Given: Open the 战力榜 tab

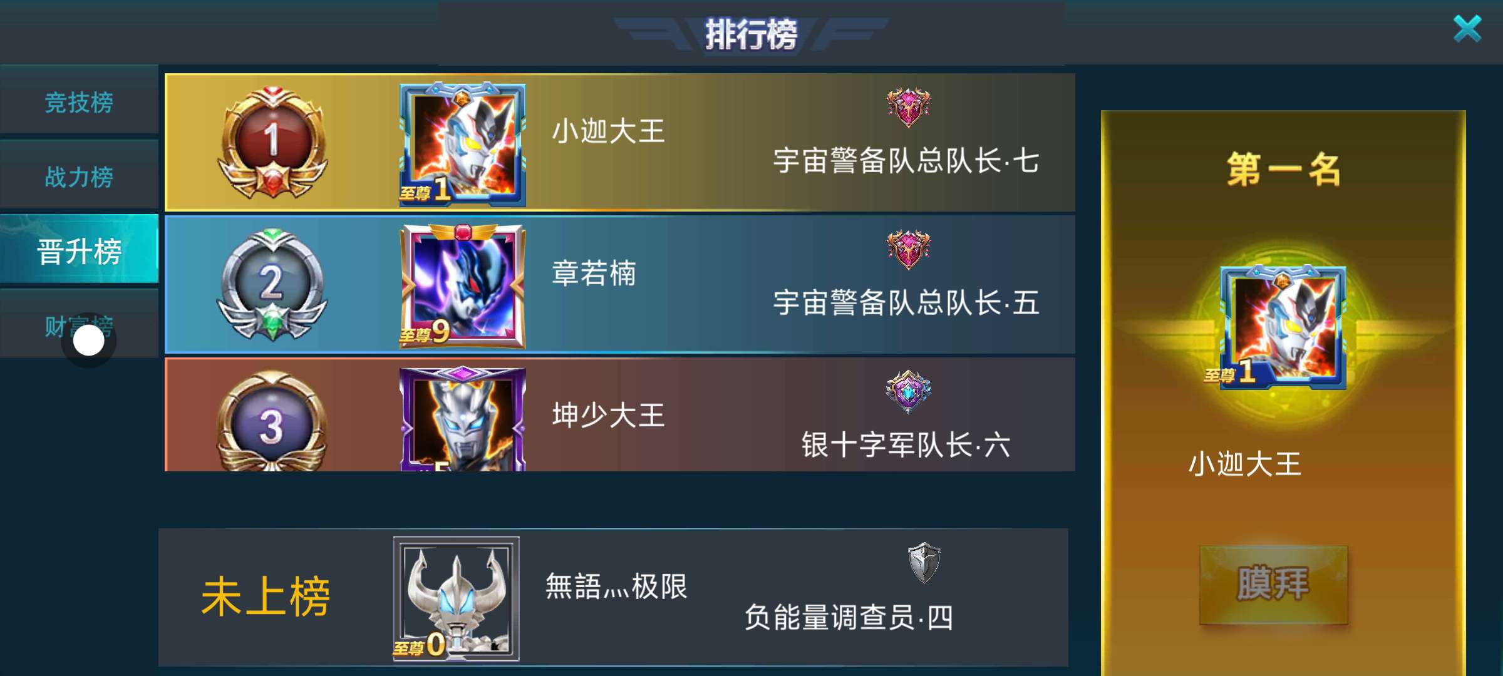Looking at the screenshot, I should [x=79, y=177].
